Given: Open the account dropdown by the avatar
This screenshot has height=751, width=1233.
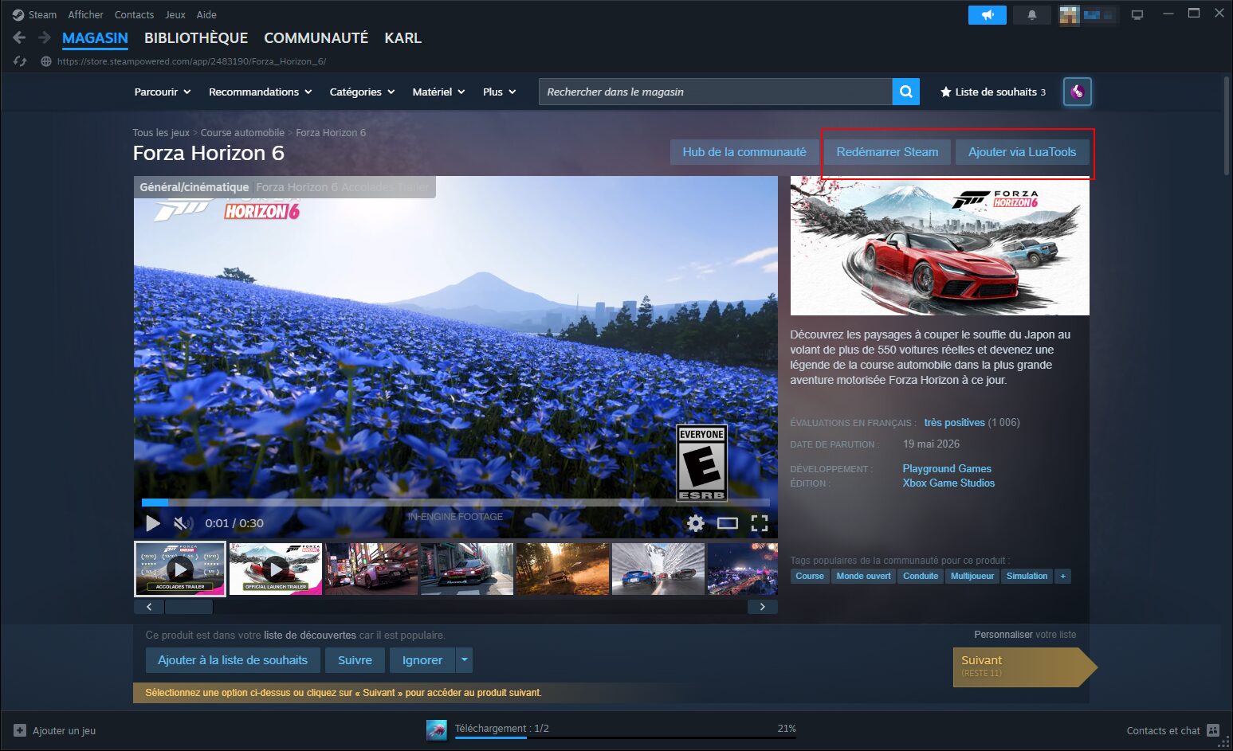Looking at the screenshot, I should [1090, 14].
